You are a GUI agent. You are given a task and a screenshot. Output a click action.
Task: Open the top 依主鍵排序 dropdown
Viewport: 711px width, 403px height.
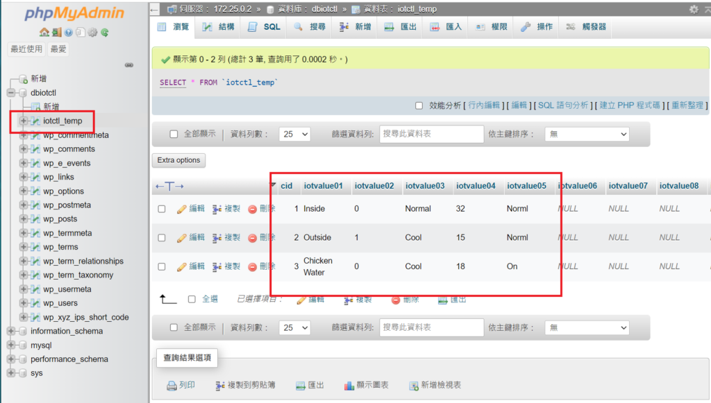coord(586,134)
